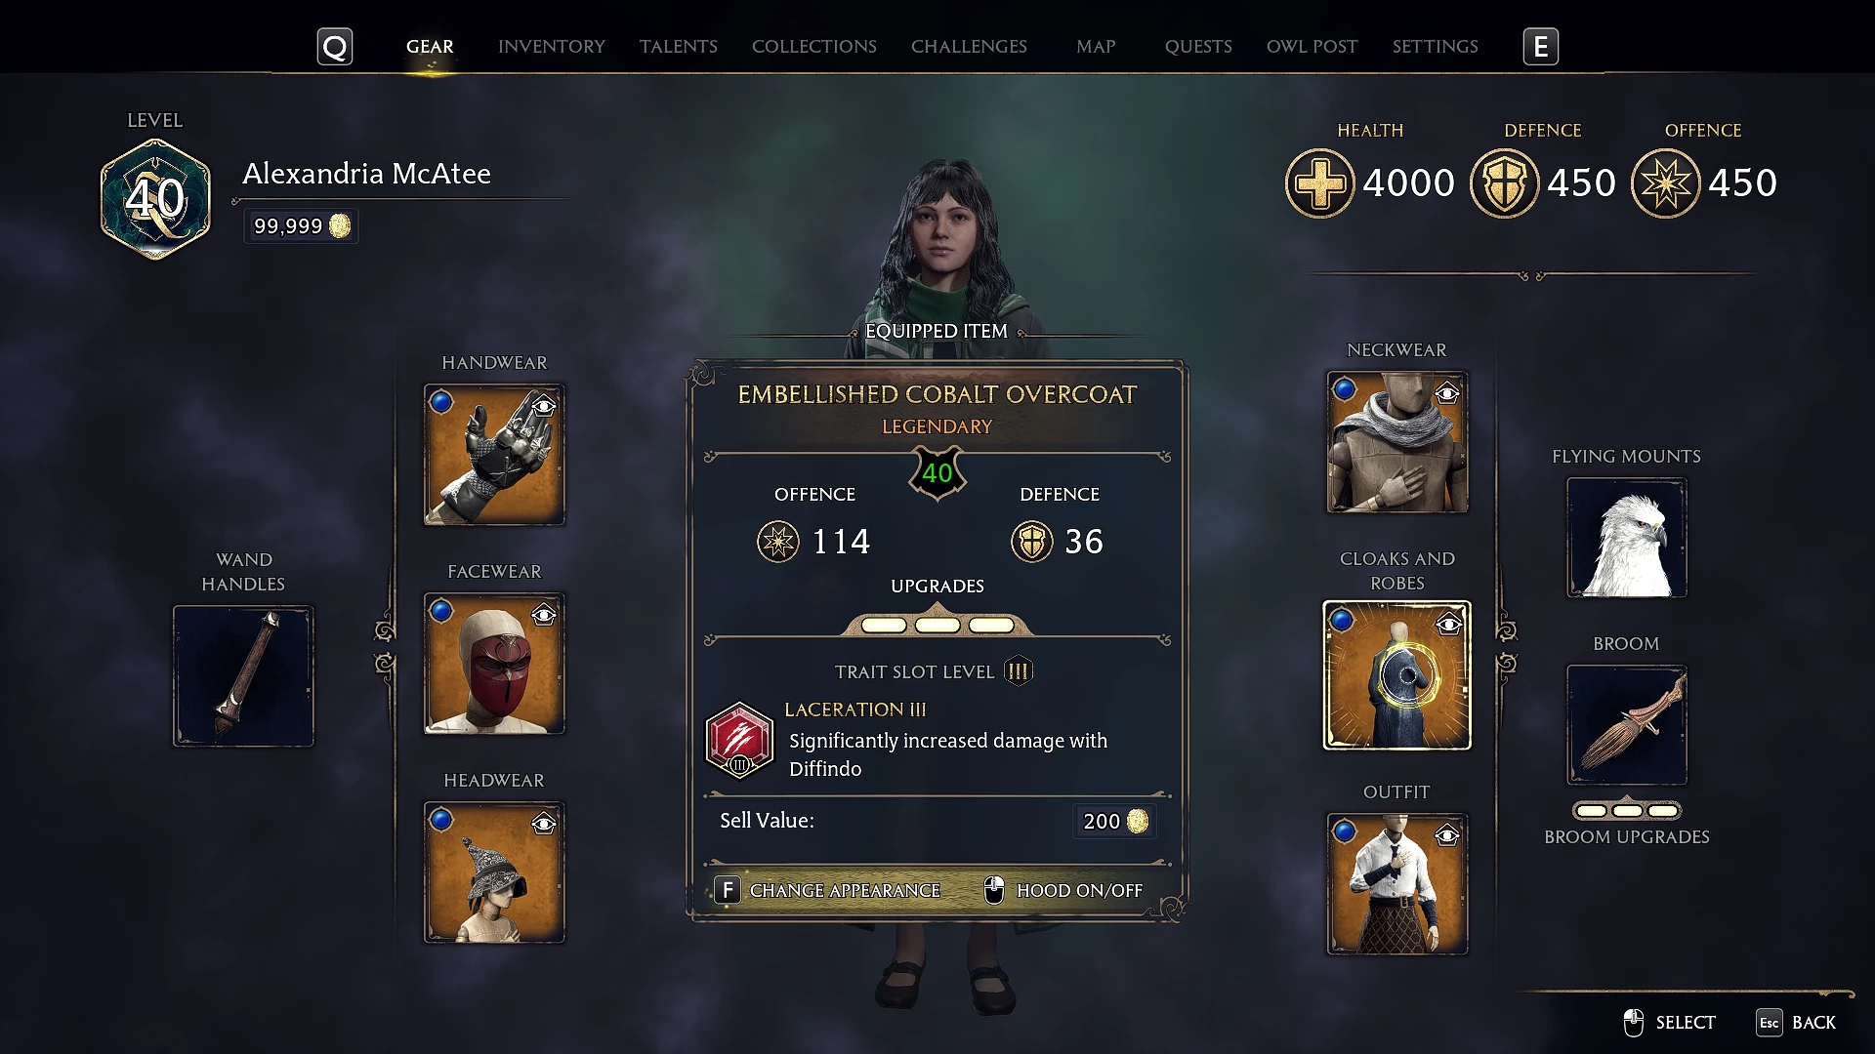Click the Broom Upgrades progress pips
Screen dimensions: 1875x1054
pyautogui.click(x=1627, y=811)
